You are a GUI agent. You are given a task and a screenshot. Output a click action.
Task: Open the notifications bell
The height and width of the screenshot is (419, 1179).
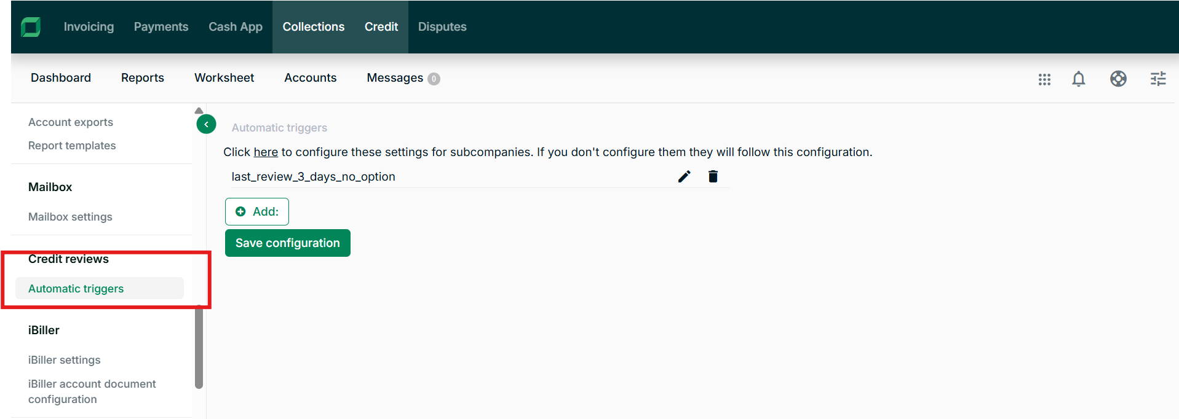[1078, 79]
